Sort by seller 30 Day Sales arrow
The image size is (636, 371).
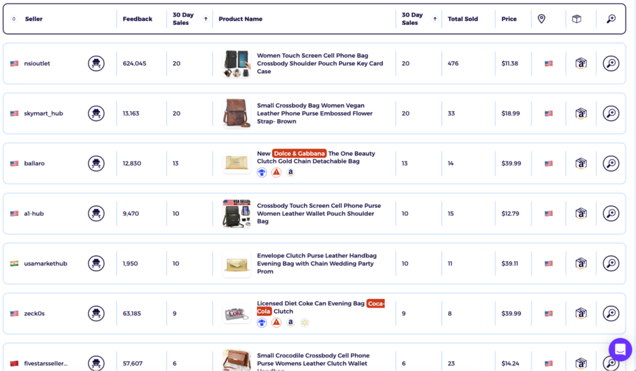[206, 19]
